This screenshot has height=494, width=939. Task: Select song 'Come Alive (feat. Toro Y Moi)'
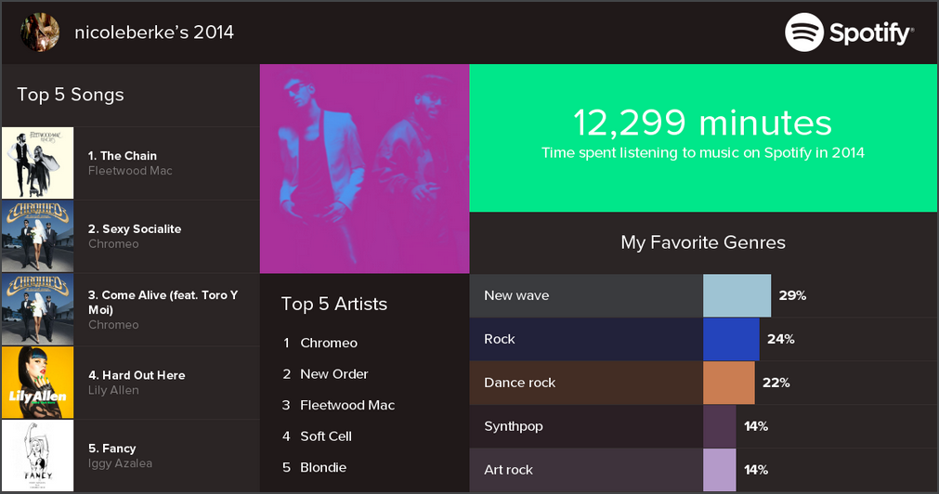click(163, 302)
